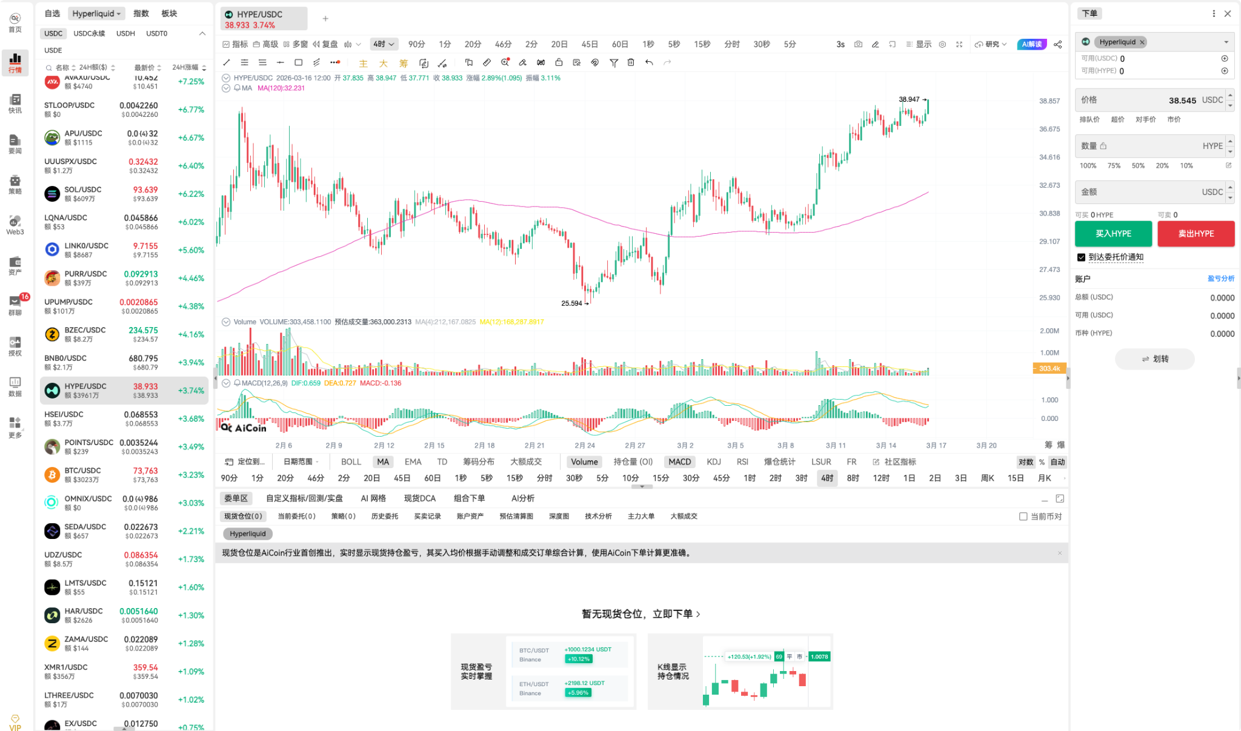1241x731 pixels.
Task: Open the 行情 market sidebar icon
Action: coord(15,62)
